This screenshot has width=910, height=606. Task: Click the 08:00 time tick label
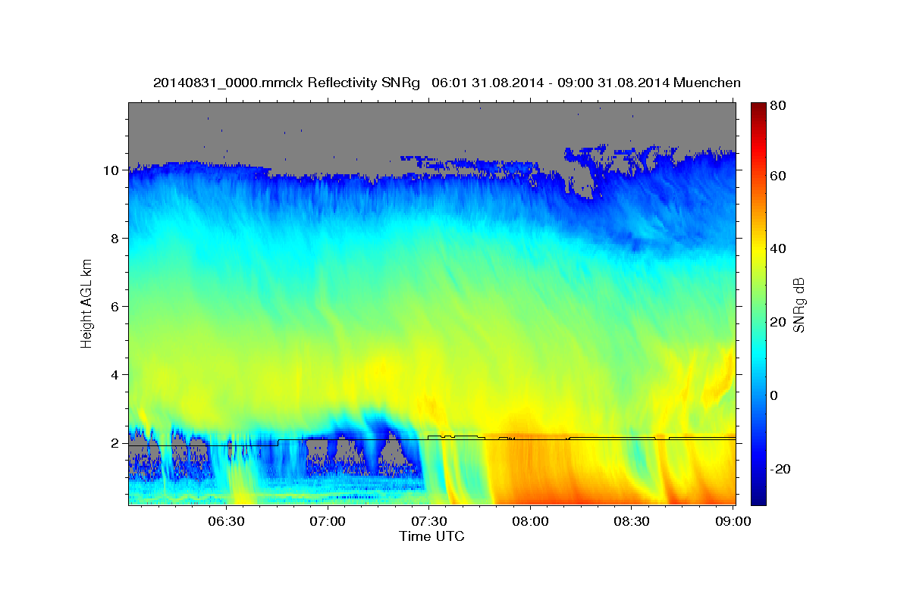(530, 521)
